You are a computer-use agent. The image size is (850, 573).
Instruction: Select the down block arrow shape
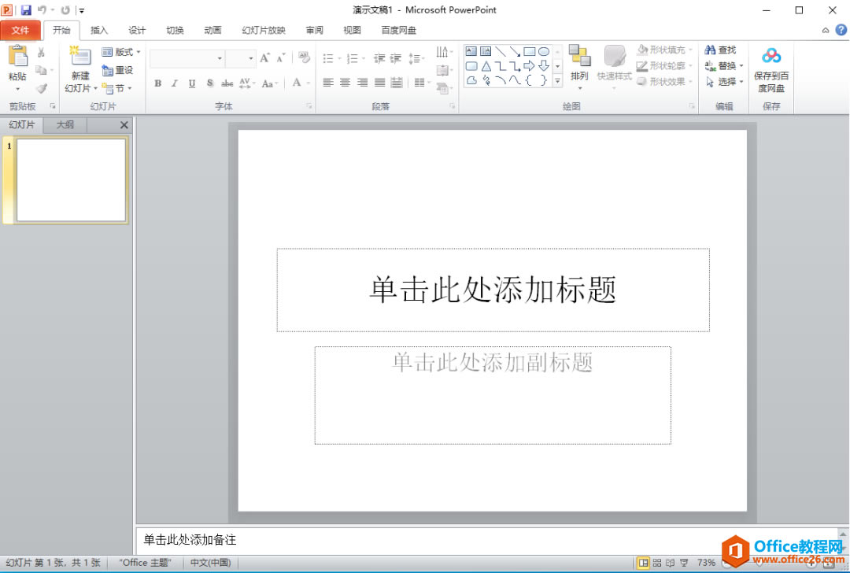point(544,66)
